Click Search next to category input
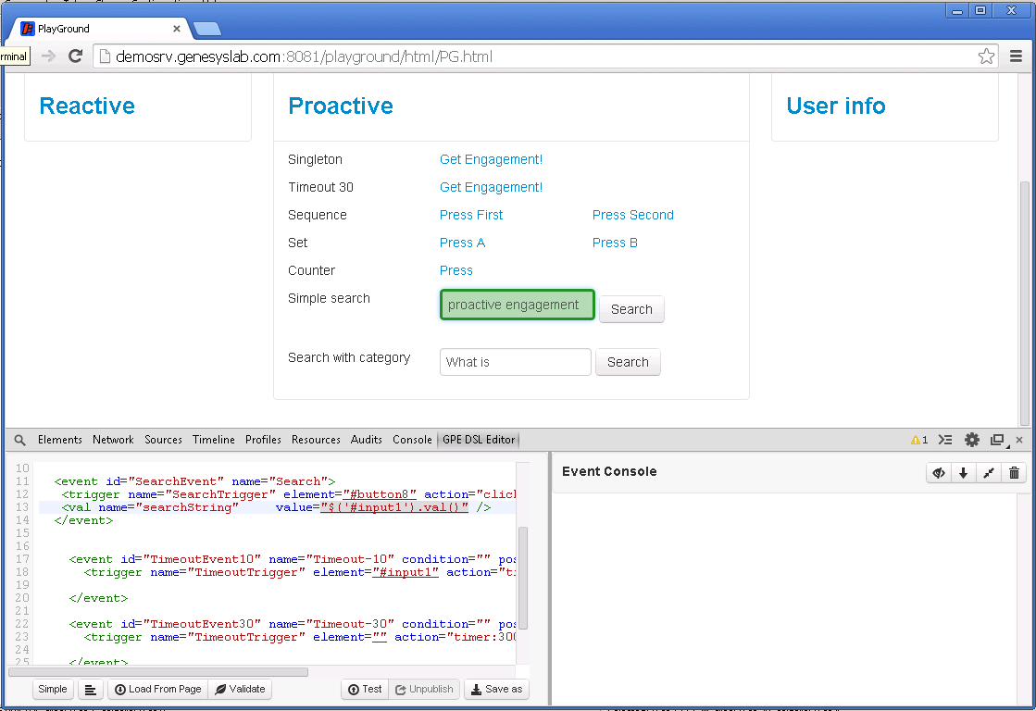The image size is (1036, 711). [628, 362]
